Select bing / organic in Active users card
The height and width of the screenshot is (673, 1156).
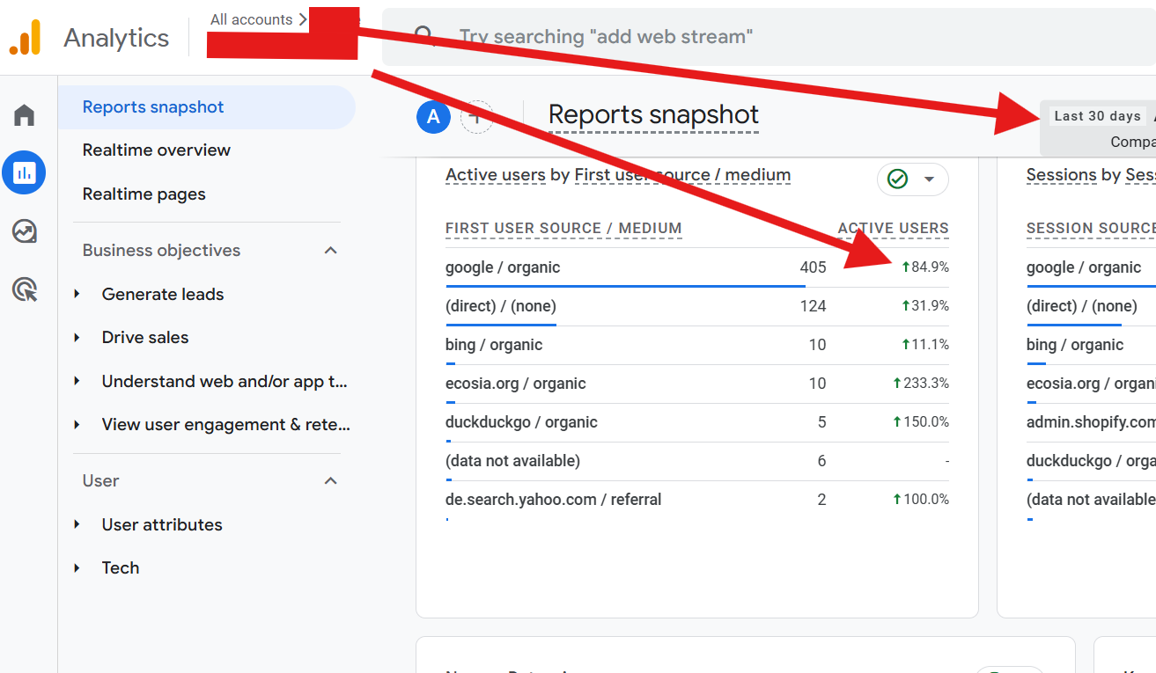pyautogui.click(x=494, y=345)
